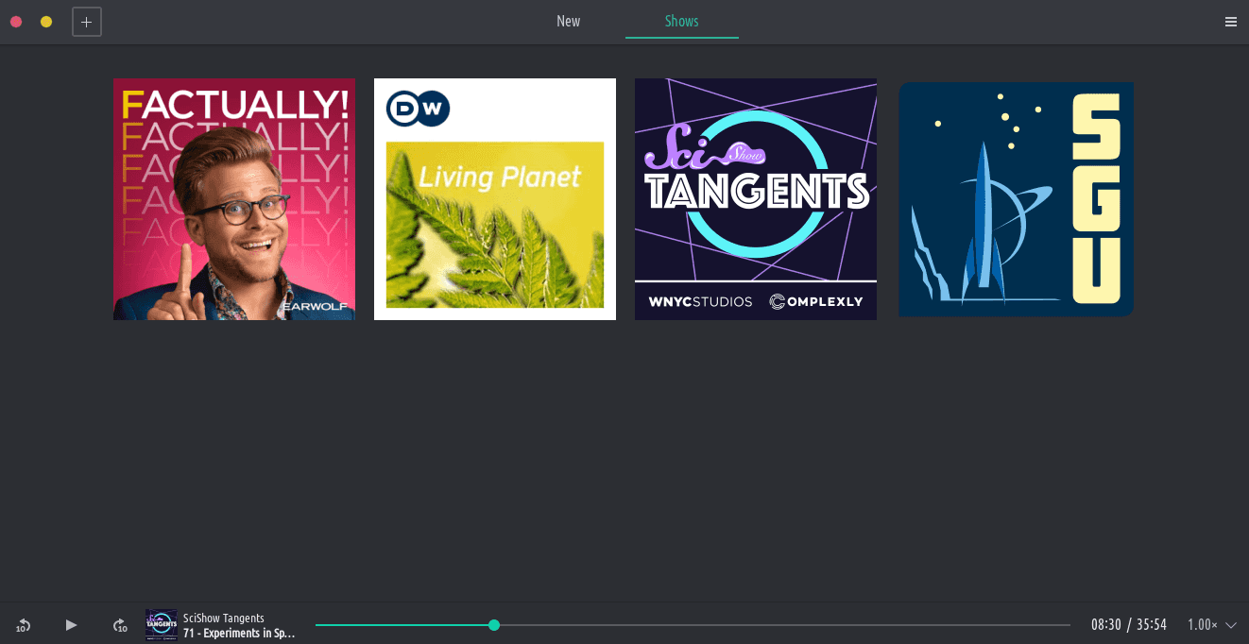This screenshot has width=1249, height=644.
Task: Open the Factually! podcast cover
Action: (x=234, y=199)
